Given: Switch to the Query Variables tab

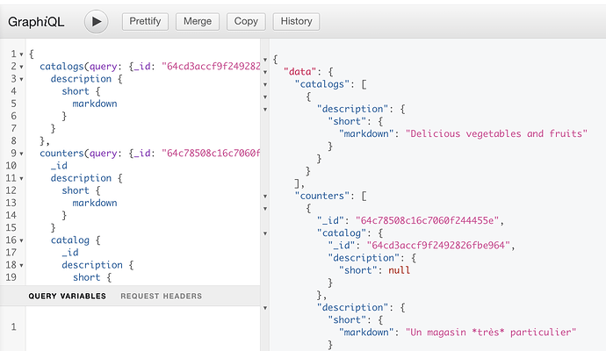Looking at the screenshot, I should pos(67,297).
